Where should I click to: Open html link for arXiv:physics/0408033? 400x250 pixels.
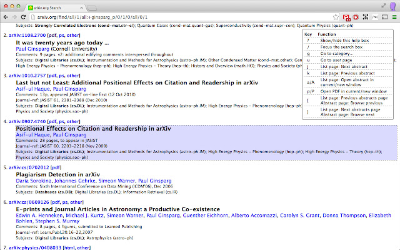point(69,247)
